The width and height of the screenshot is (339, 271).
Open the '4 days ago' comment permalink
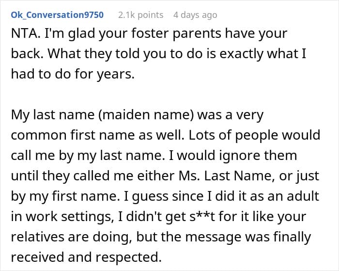(x=195, y=15)
